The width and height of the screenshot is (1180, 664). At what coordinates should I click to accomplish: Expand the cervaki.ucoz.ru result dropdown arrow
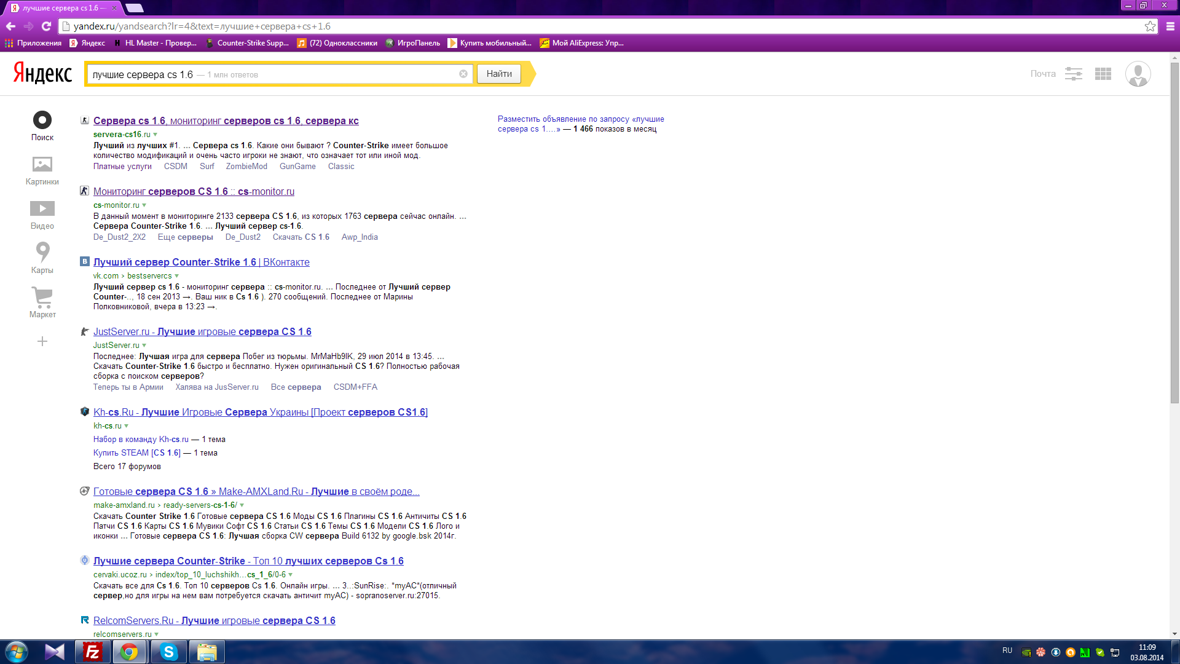pyautogui.click(x=291, y=575)
